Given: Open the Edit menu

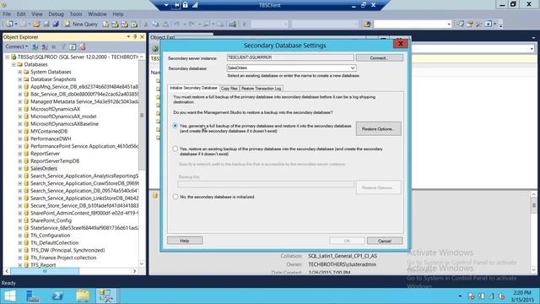Looking at the screenshot, I should (x=21, y=14).
